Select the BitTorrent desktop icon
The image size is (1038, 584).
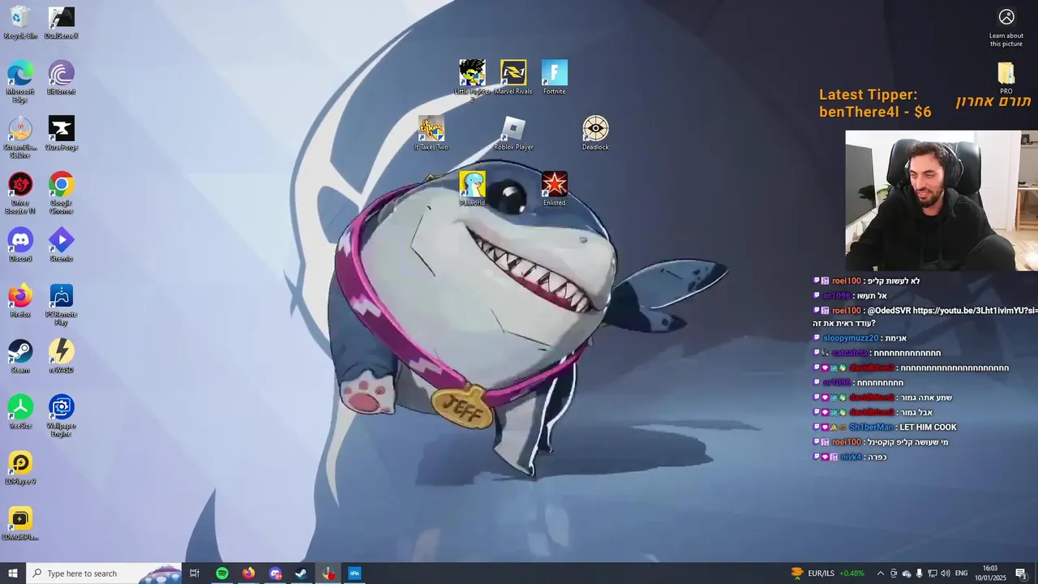point(62,78)
